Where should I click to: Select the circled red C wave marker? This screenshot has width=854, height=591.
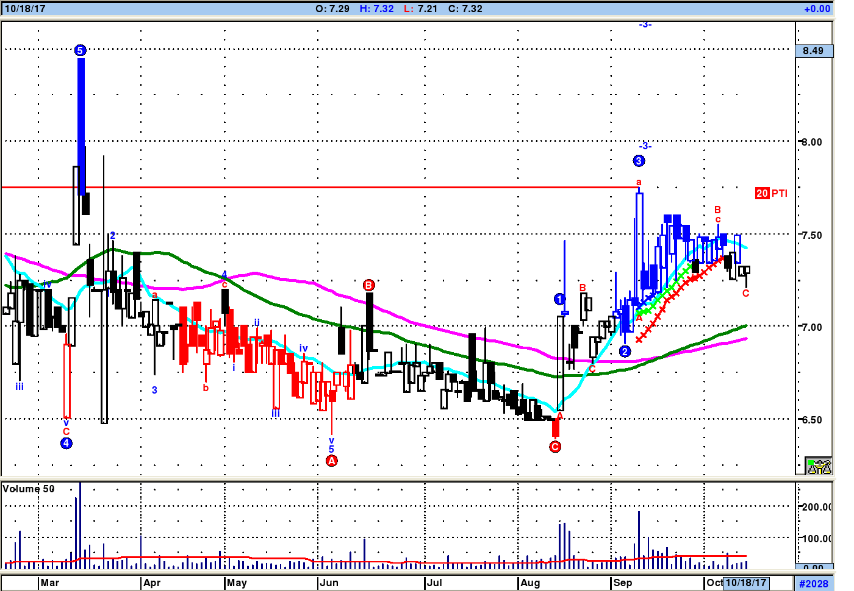(x=555, y=447)
